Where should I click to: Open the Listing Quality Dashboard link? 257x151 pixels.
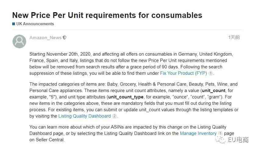[84, 116]
